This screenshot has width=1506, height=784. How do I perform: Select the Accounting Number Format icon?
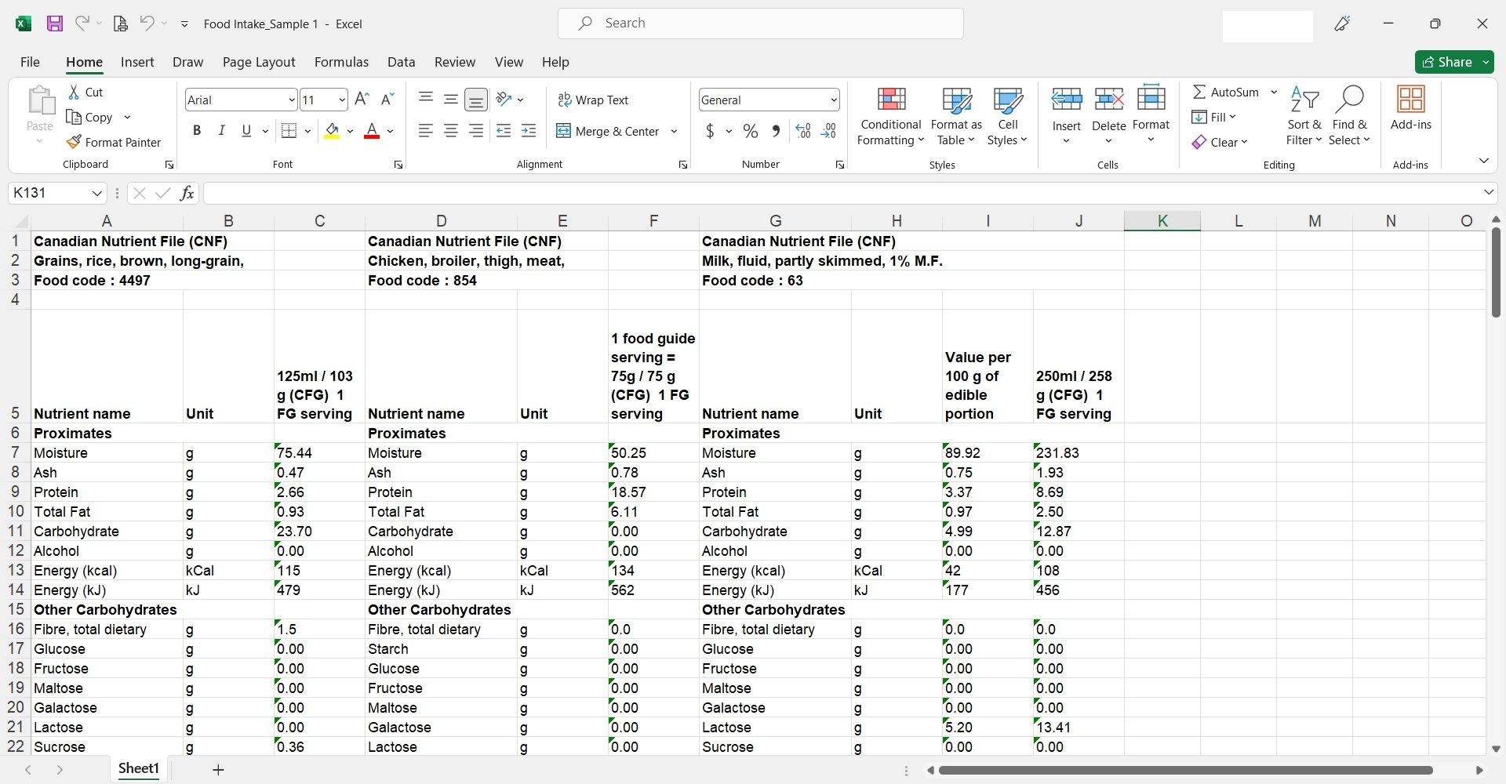tap(711, 131)
